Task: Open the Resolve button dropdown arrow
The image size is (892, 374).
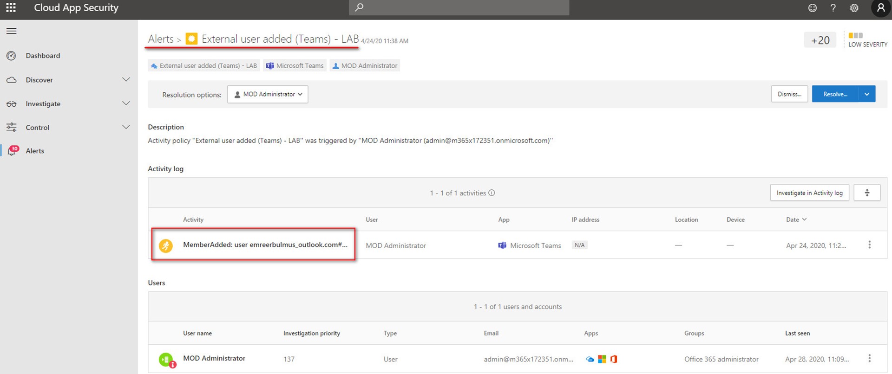Action: (x=867, y=94)
